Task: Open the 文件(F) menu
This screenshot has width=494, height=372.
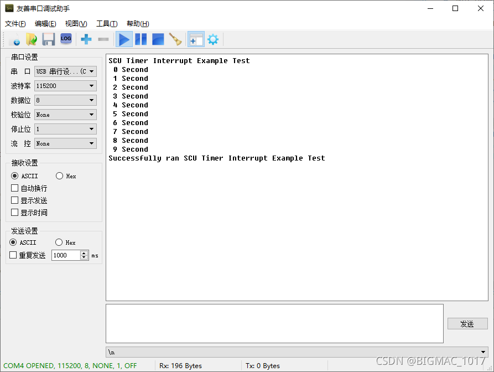Action: (x=15, y=24)
